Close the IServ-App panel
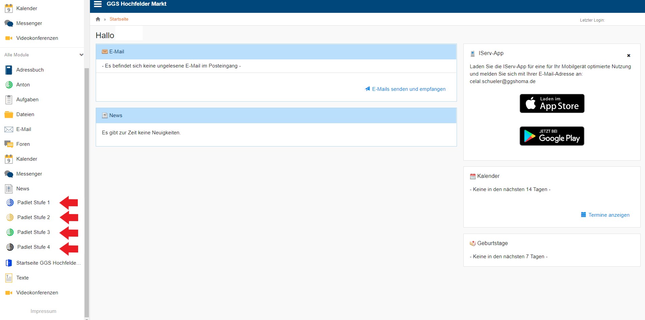 pyautogui.click(x=629, y=56)
